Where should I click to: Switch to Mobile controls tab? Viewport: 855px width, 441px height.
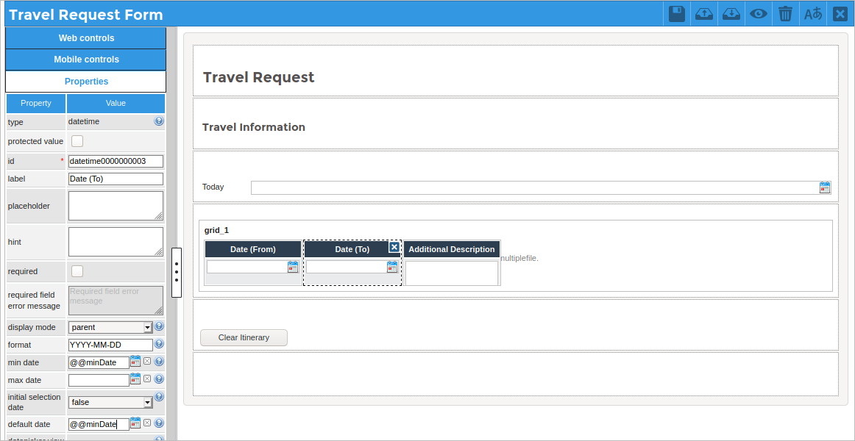(x=86, y=60)
